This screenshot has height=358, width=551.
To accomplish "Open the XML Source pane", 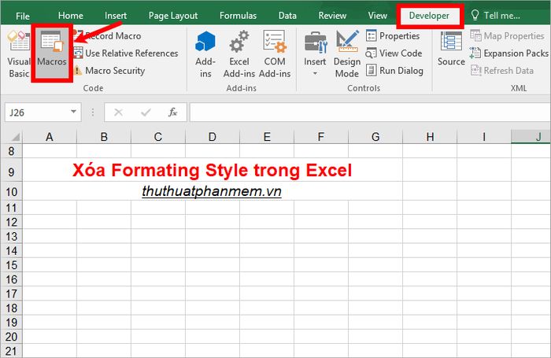I will [451, 50].
